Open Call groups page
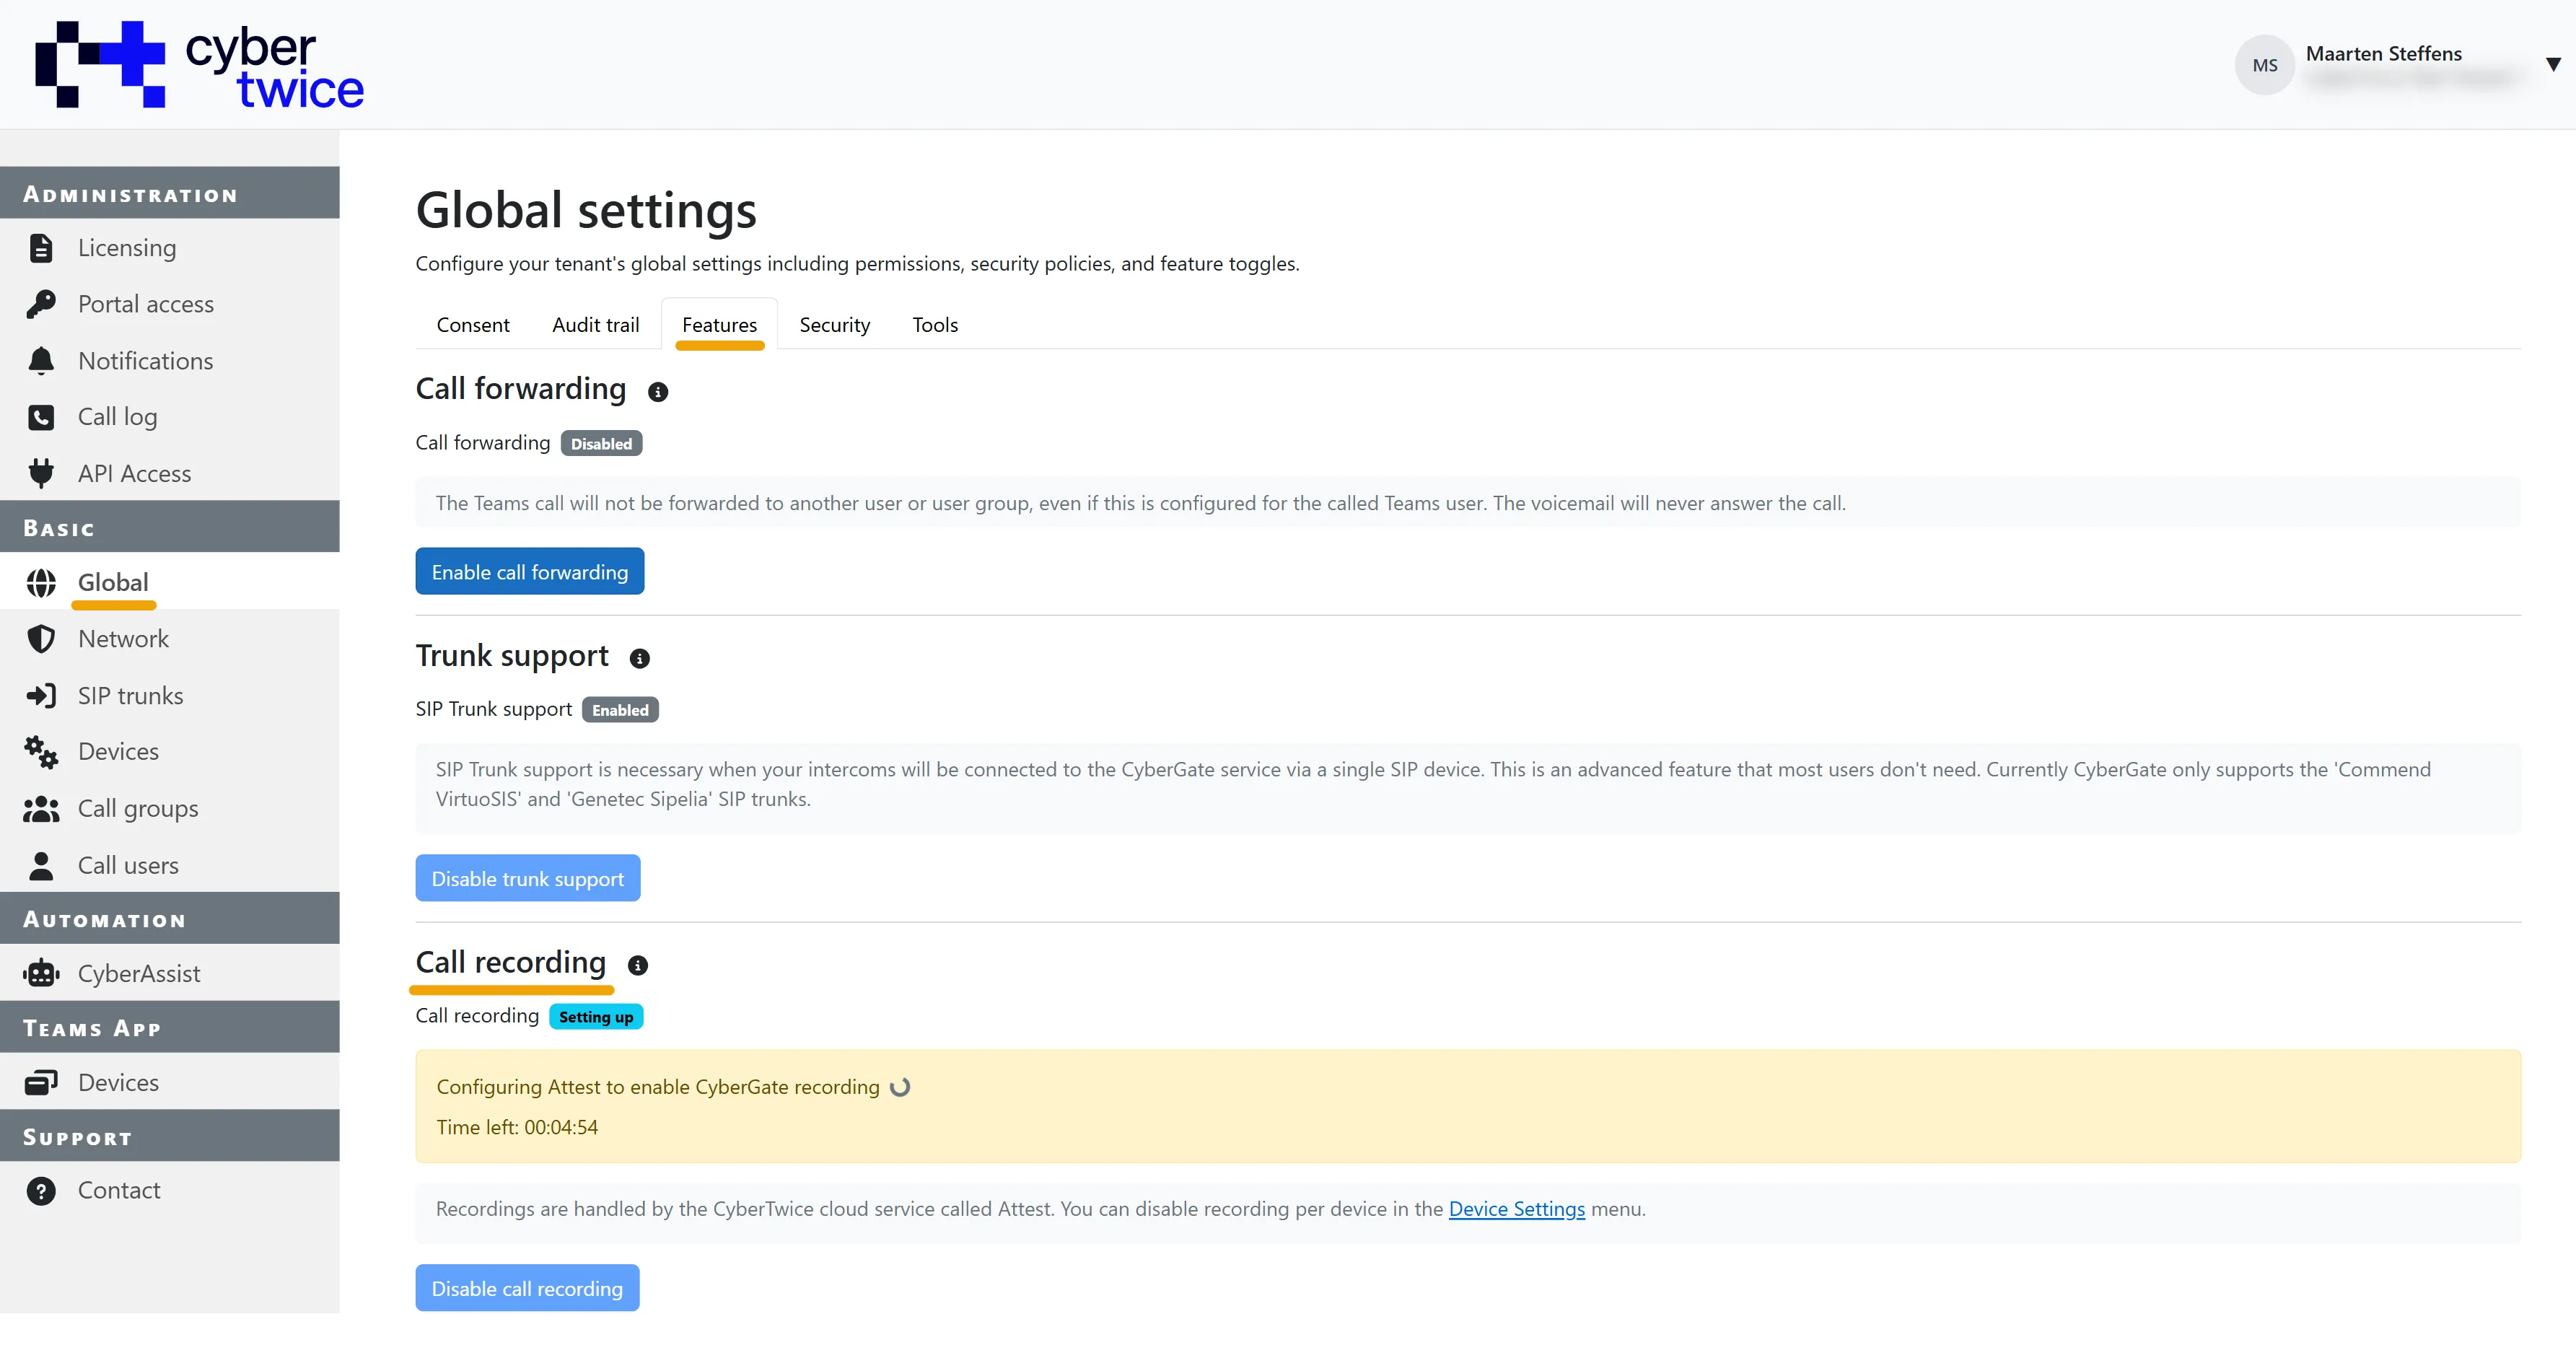2576x1358 pixels. click(170, 809)
